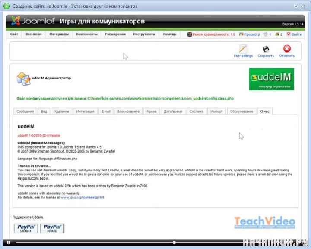Screen dimensions: 311x249
Task: Switch to the Архив tab
Action: point(152,112)
